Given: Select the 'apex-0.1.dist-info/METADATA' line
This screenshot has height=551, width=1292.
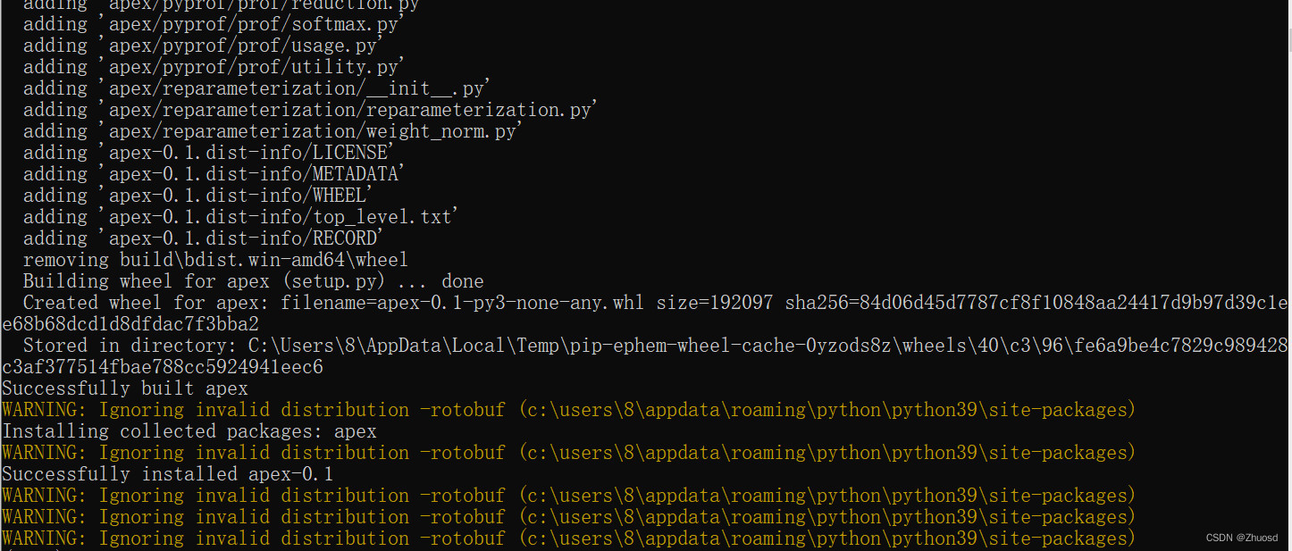Looking at the screenshot, I should (214, 174).
